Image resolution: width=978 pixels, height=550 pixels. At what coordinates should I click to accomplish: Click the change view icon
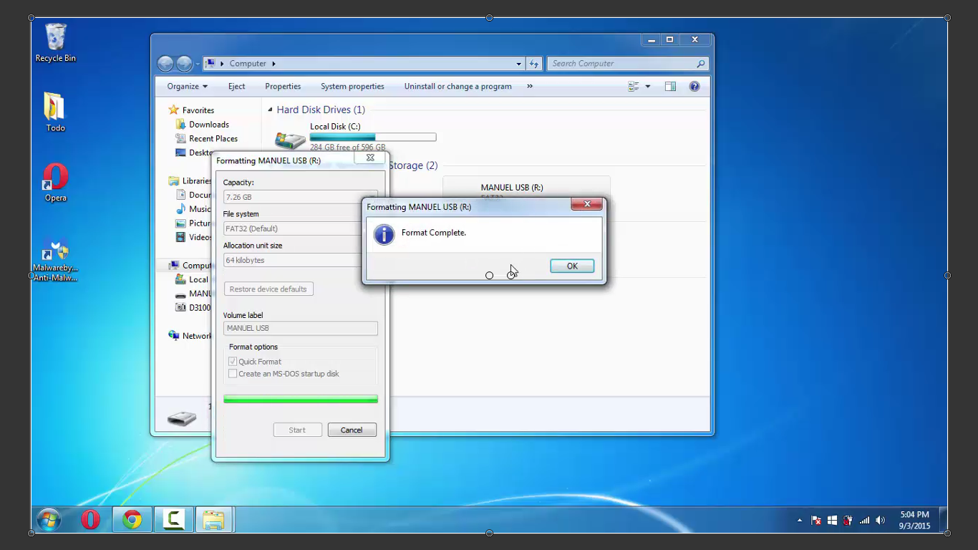click(634, 86)
